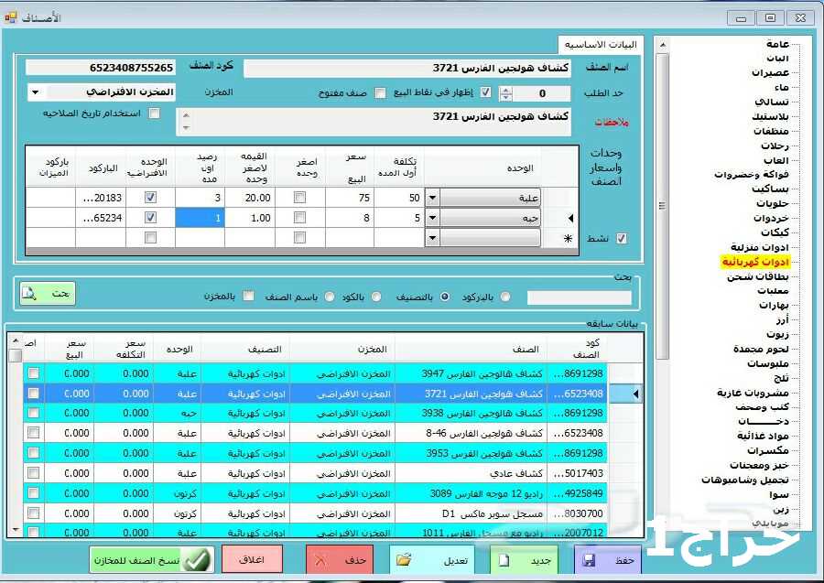Select the عصيرات category
This screenshot has width=824, height=583.
click(x=770, y=72)
